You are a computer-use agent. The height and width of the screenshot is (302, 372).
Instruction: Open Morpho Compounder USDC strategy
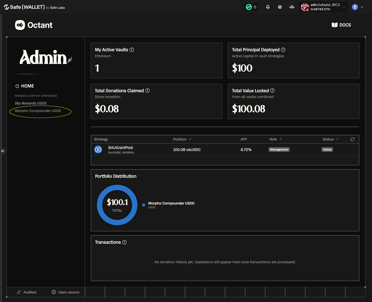38,111
